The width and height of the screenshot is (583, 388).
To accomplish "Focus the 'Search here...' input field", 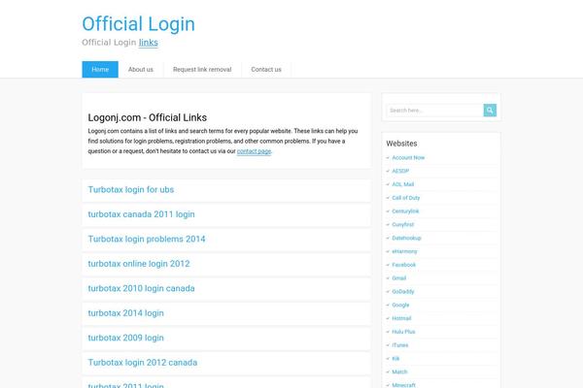I will [434, 111].
